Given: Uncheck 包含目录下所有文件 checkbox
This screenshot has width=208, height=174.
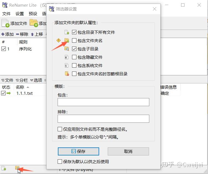Looking at the screenshot, I should [x=74, y=32].
